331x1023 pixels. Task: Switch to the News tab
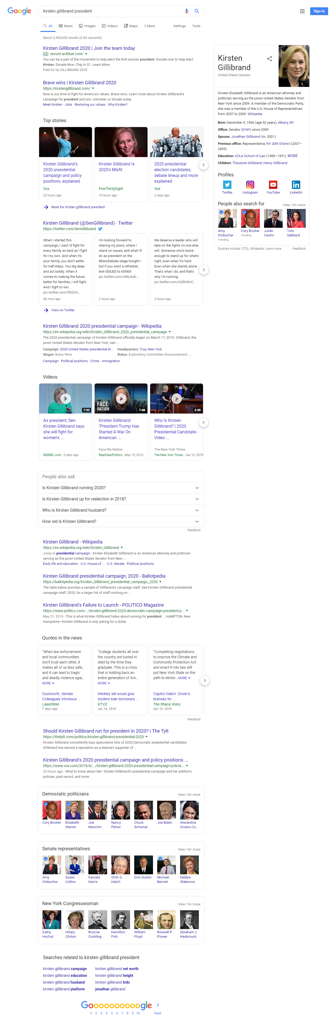(66, 26)
